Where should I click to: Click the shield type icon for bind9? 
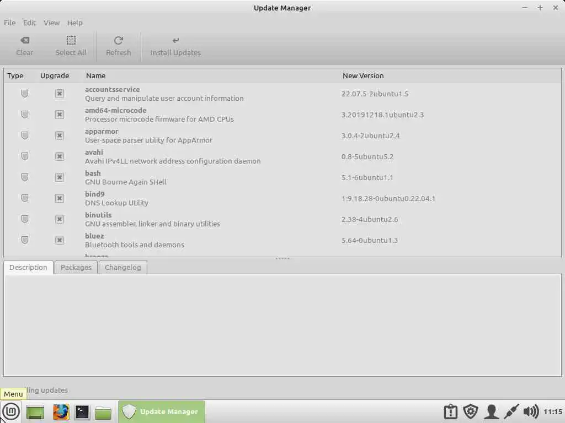[24, 198]
